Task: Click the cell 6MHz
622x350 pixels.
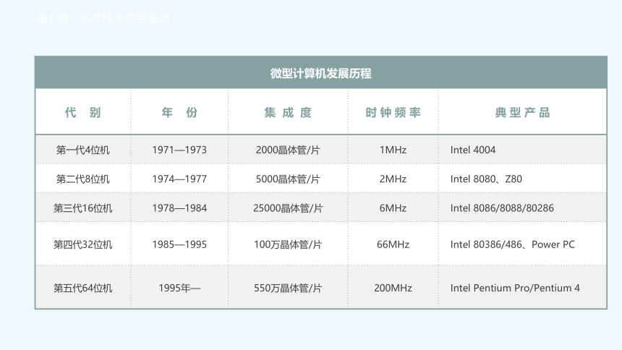Action: click(393, 208)
